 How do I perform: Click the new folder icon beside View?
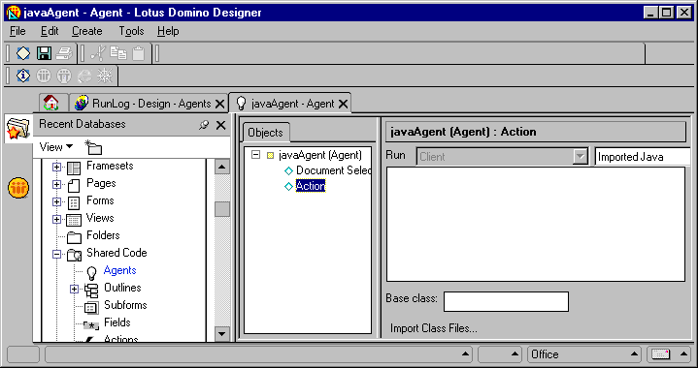(93, 147)
